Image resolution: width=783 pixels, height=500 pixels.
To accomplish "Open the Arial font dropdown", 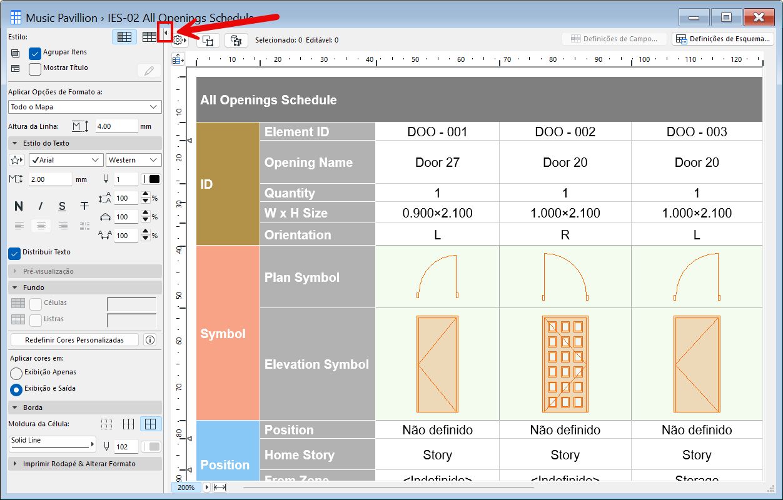I will click(x=66, y=160).
